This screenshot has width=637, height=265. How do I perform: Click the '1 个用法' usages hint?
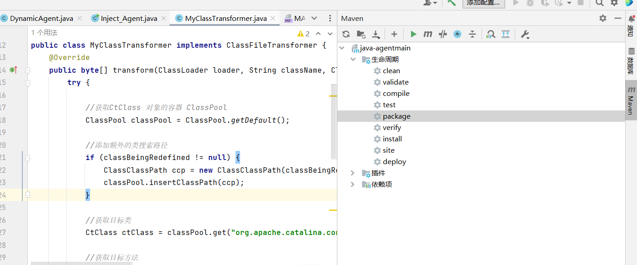coord(44,33)
